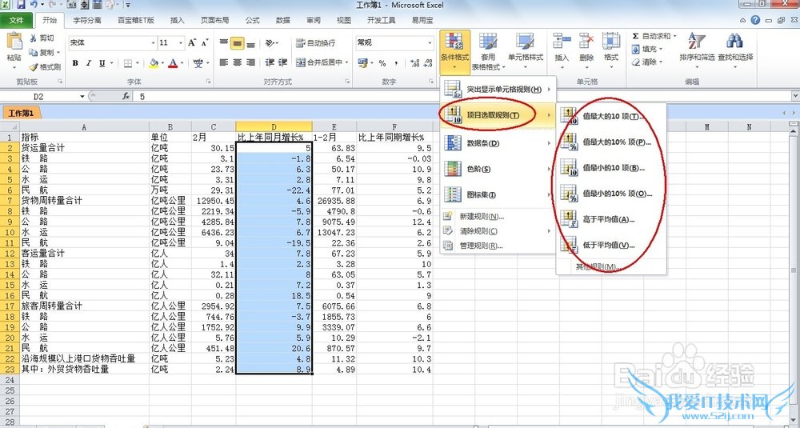This screenshot has width=800, height=428.
Task: Decrease font size with small A icon
Action: pyautogui.click(x=205, y=43)
